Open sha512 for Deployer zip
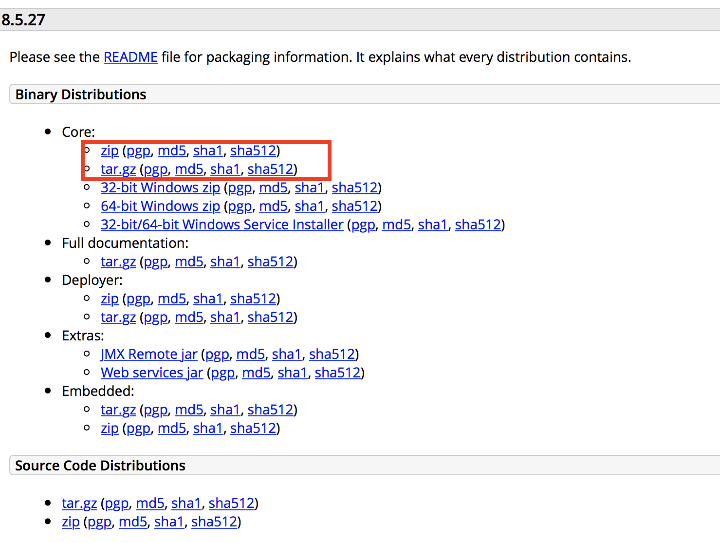This screenshot has height=543, width=720. point(253,299)
